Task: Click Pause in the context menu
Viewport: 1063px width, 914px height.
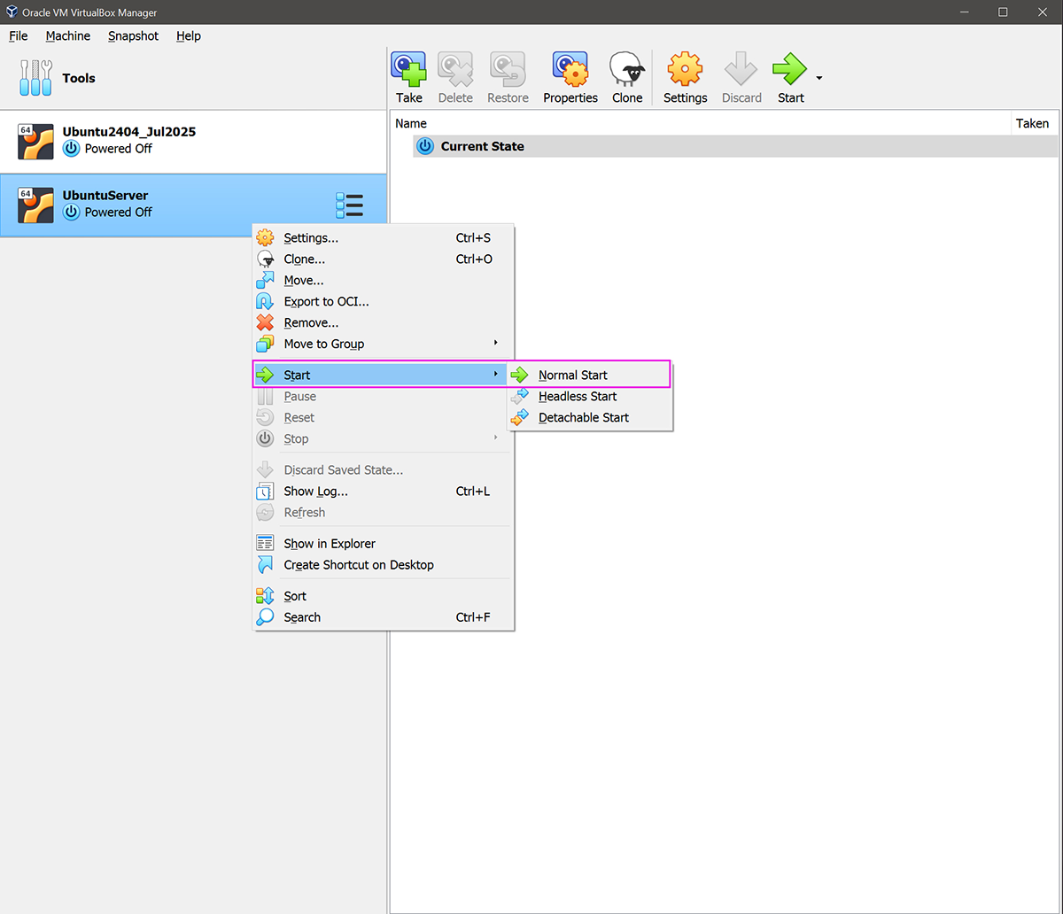Action: pyautogui.click(x=383, y=397)
